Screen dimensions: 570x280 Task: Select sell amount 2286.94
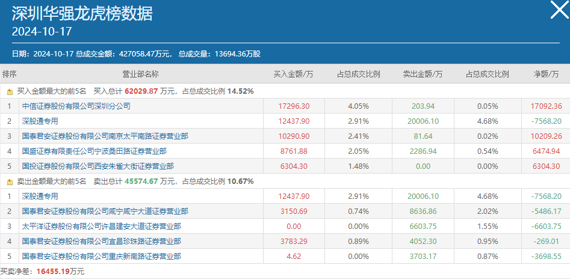click(x=423, y=151)
